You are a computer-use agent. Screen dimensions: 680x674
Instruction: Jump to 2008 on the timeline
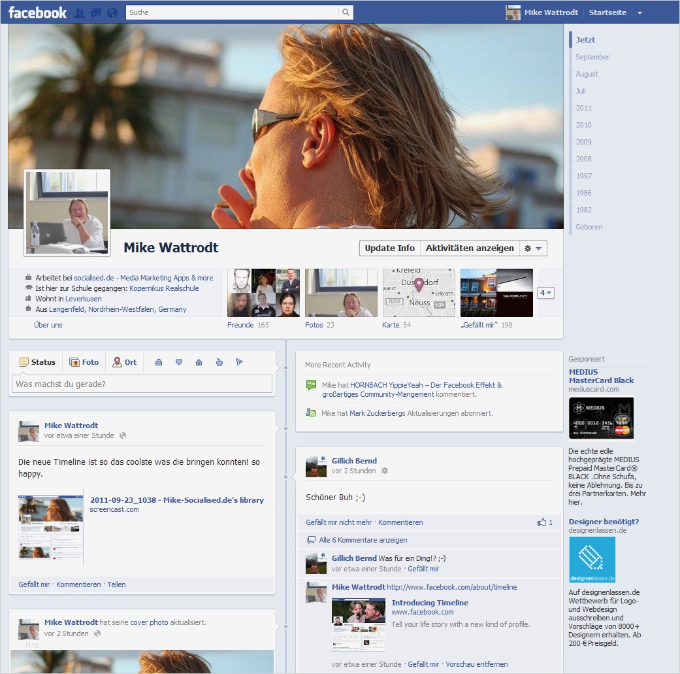point(584,159)
